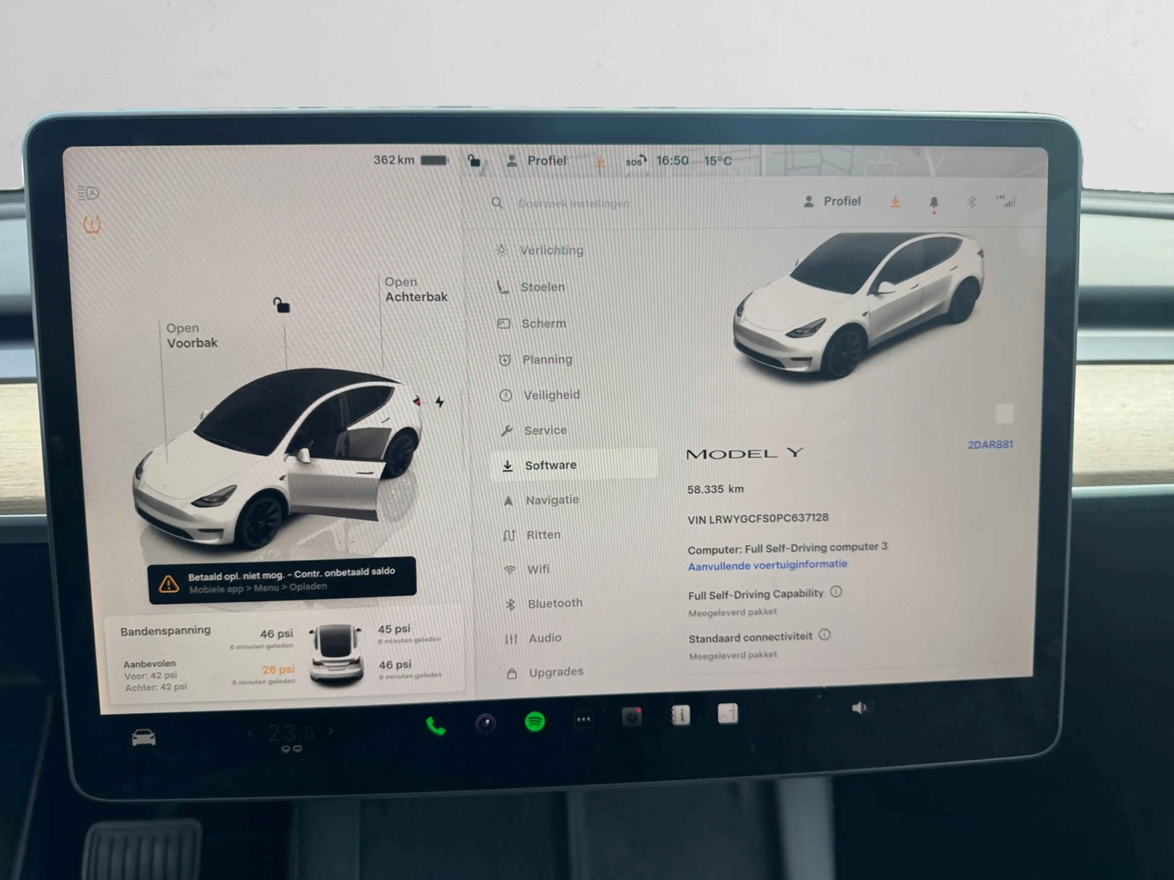Open the owner's manual info icon
1174x880 pixels.
click(x=681, y=716)
